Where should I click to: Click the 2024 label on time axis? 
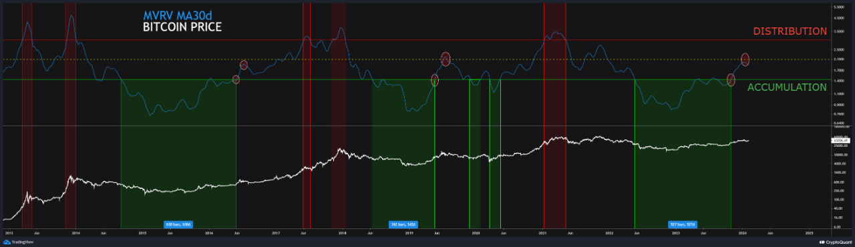(743, 233)
